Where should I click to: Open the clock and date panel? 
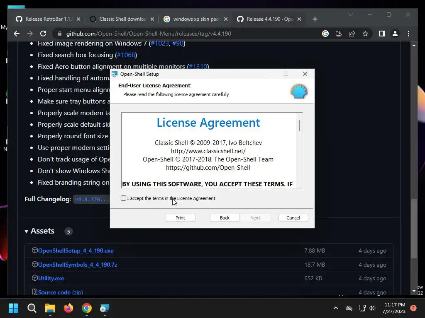click(x=394, y=308)
